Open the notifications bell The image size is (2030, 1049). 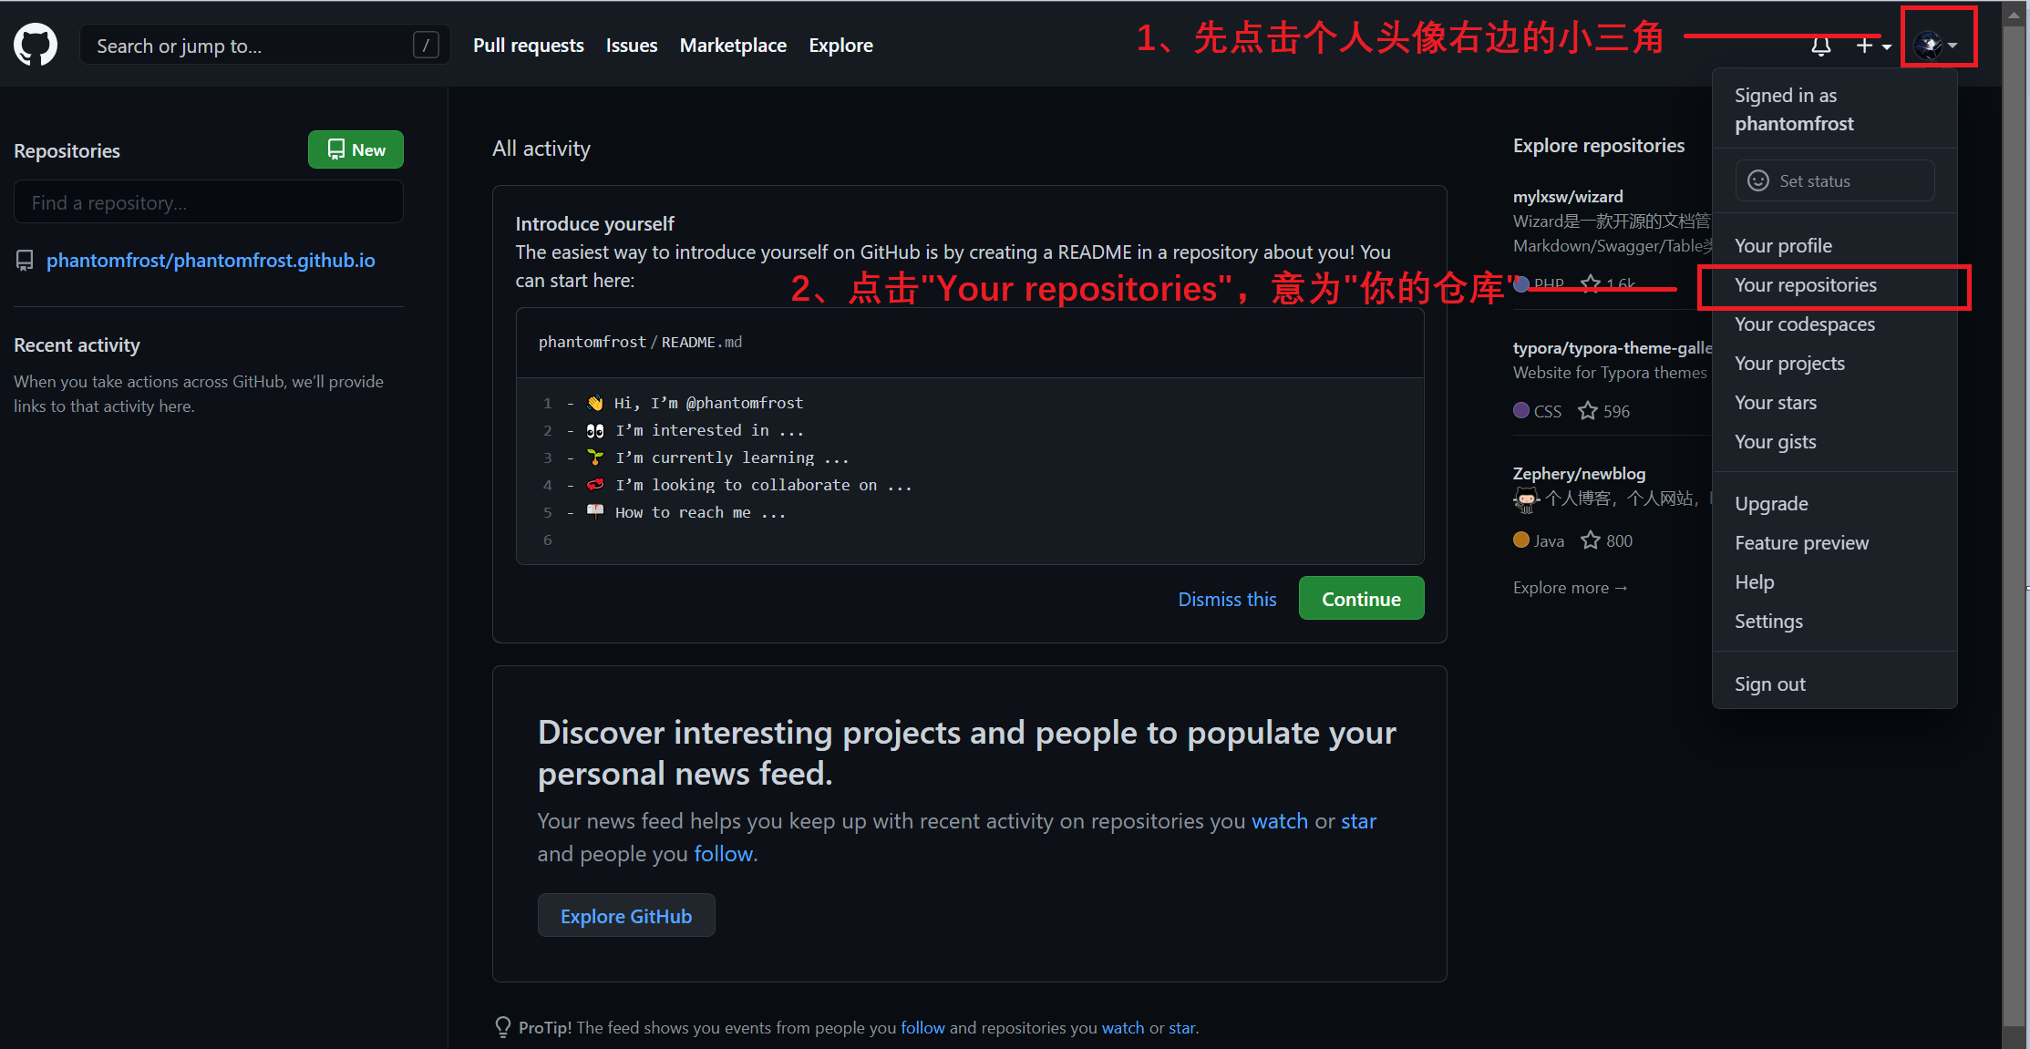click(1820, 46)
